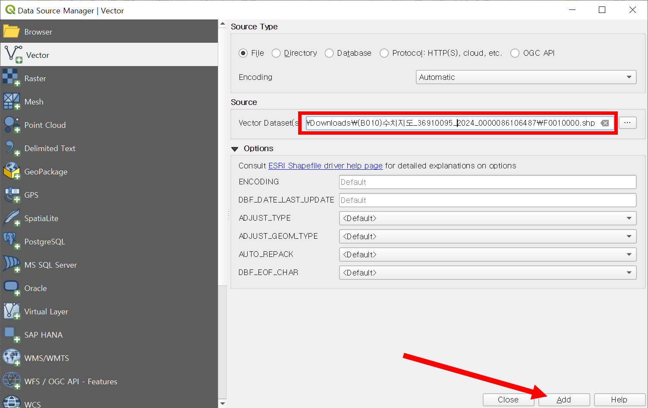Screen dimensions: 648x408
Task: Select the SpatiaLite feather icon
Action: coord(11,218)
